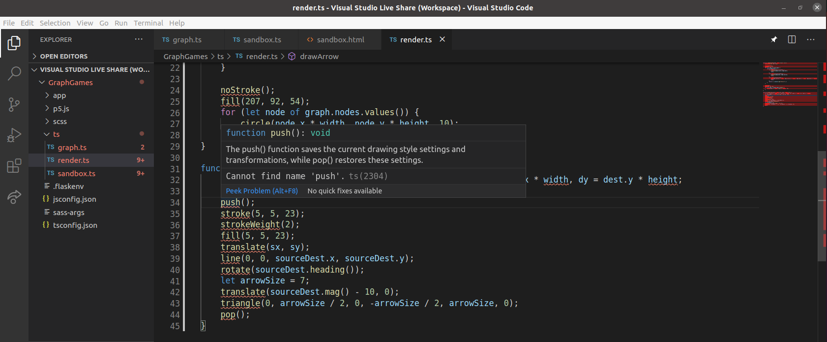Open the Go menu
827x342 pixels.
click(104, 23)
